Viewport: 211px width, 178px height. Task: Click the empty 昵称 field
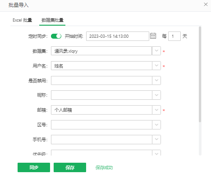click(101, 95)
